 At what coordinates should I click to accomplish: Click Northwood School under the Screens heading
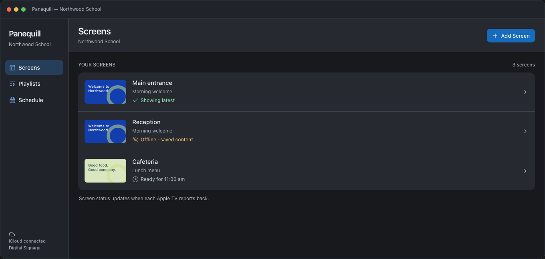[x=99, y=42]
